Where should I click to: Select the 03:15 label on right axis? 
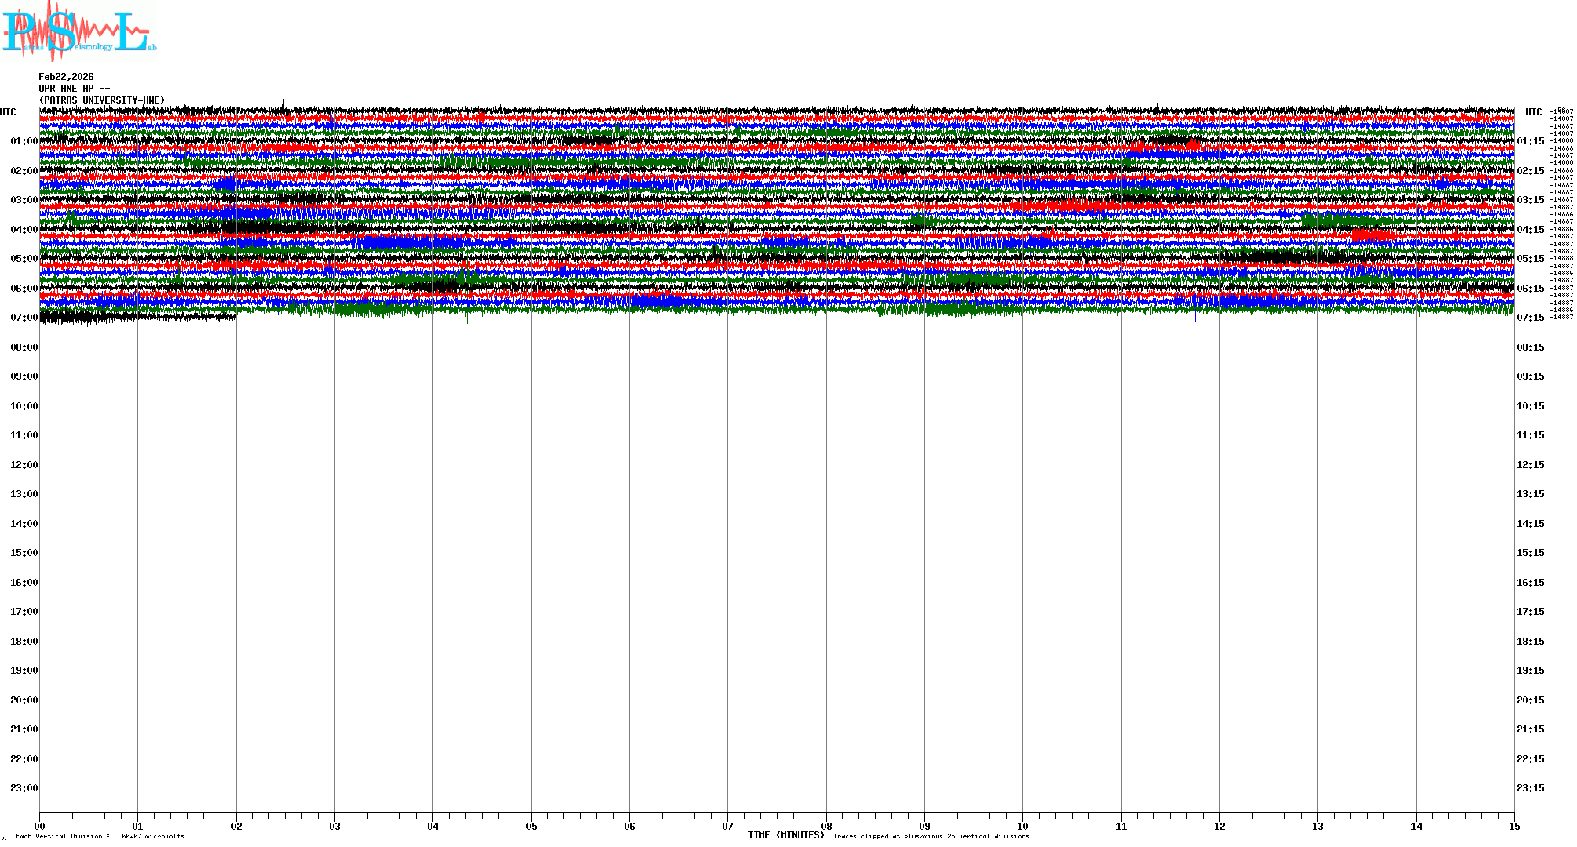tap(1530, 200)
